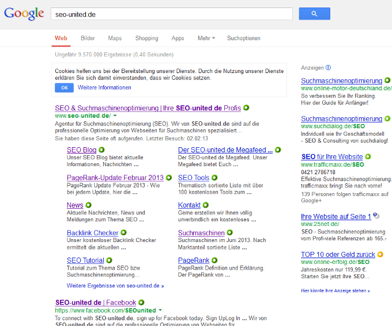Click the Anzeigen info icon
Image resolution: width=392 pixels, height=326 pixels.
(x=328, y=68)
